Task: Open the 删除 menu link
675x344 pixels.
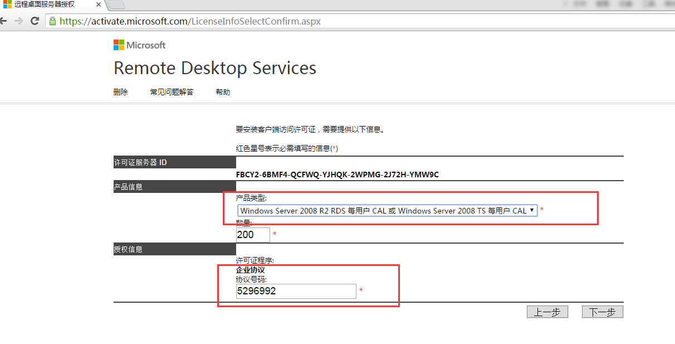Action: [x=120, y=92]
